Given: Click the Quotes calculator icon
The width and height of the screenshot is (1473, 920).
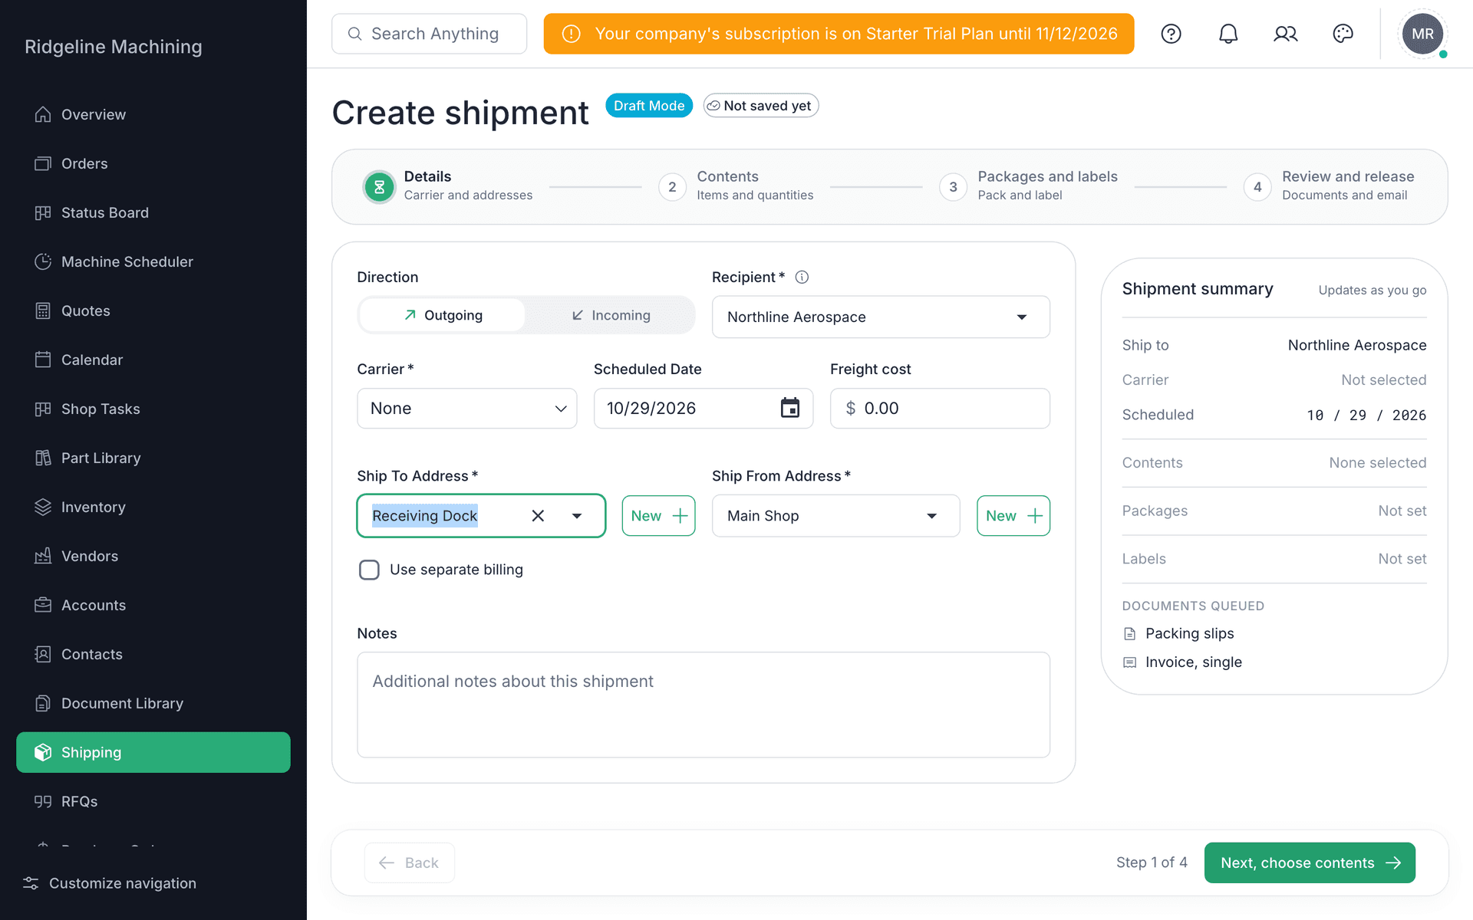Looking at the screenshot, I should 43,310.
